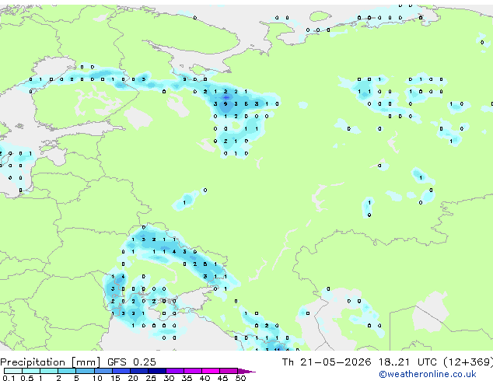493x381 pixels.
Task: Click the weekday "Th" label
Action: point(288,362)
